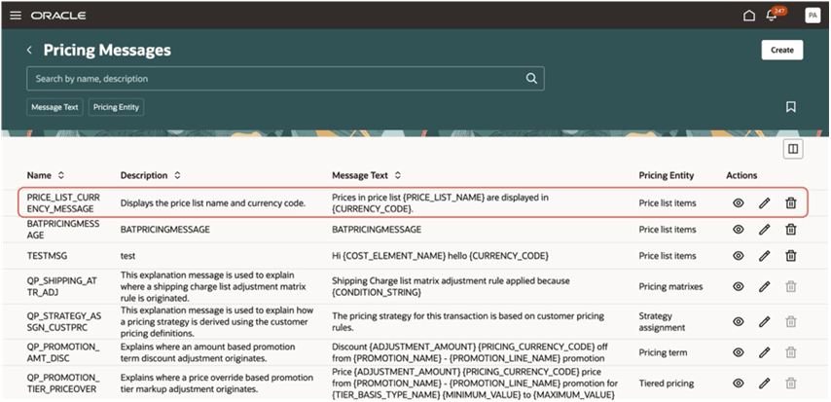The height and width of the screenshot is (402, 831).
Task: Open saved searches bookmark icon
Action: coord(791,107)
